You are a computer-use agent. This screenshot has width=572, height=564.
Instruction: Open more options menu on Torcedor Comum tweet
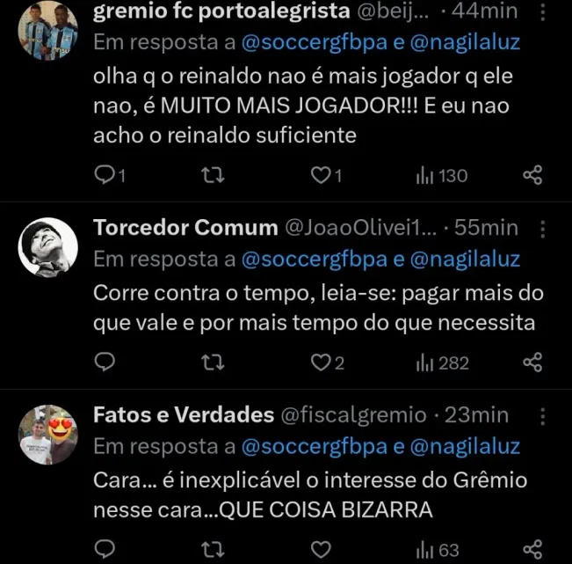click(542, 228)
